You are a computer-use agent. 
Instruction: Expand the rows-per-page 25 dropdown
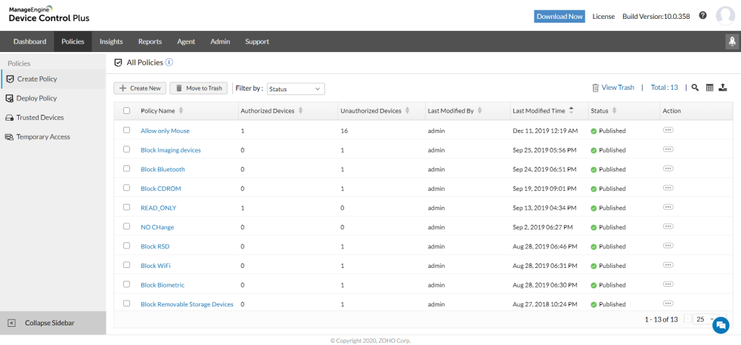(705, 319)
